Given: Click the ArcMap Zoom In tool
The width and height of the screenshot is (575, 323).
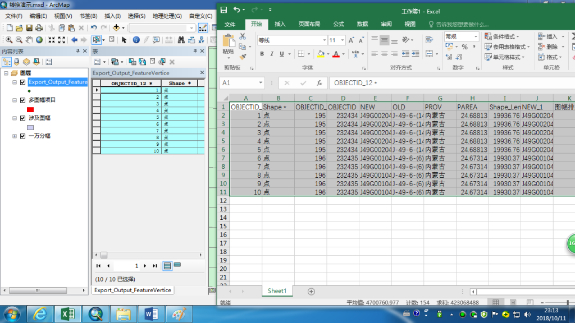Looking at the screenshot, I should pyautogui.click(x=9, y=40).
